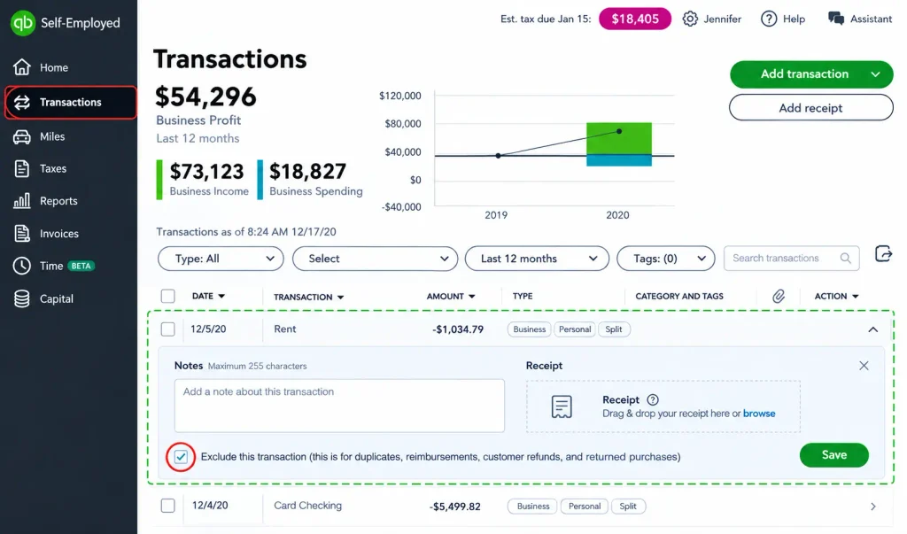The image size is (907, 534).
Task: Sort by the DATE column header
Action: [208, 296]
